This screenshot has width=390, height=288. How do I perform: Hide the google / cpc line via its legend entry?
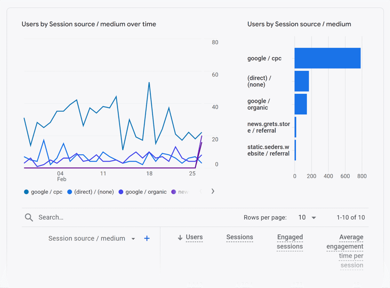(x=43, y=192)
